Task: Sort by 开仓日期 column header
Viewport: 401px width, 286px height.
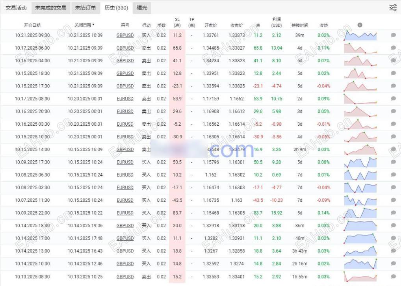Action: (32, 25)
